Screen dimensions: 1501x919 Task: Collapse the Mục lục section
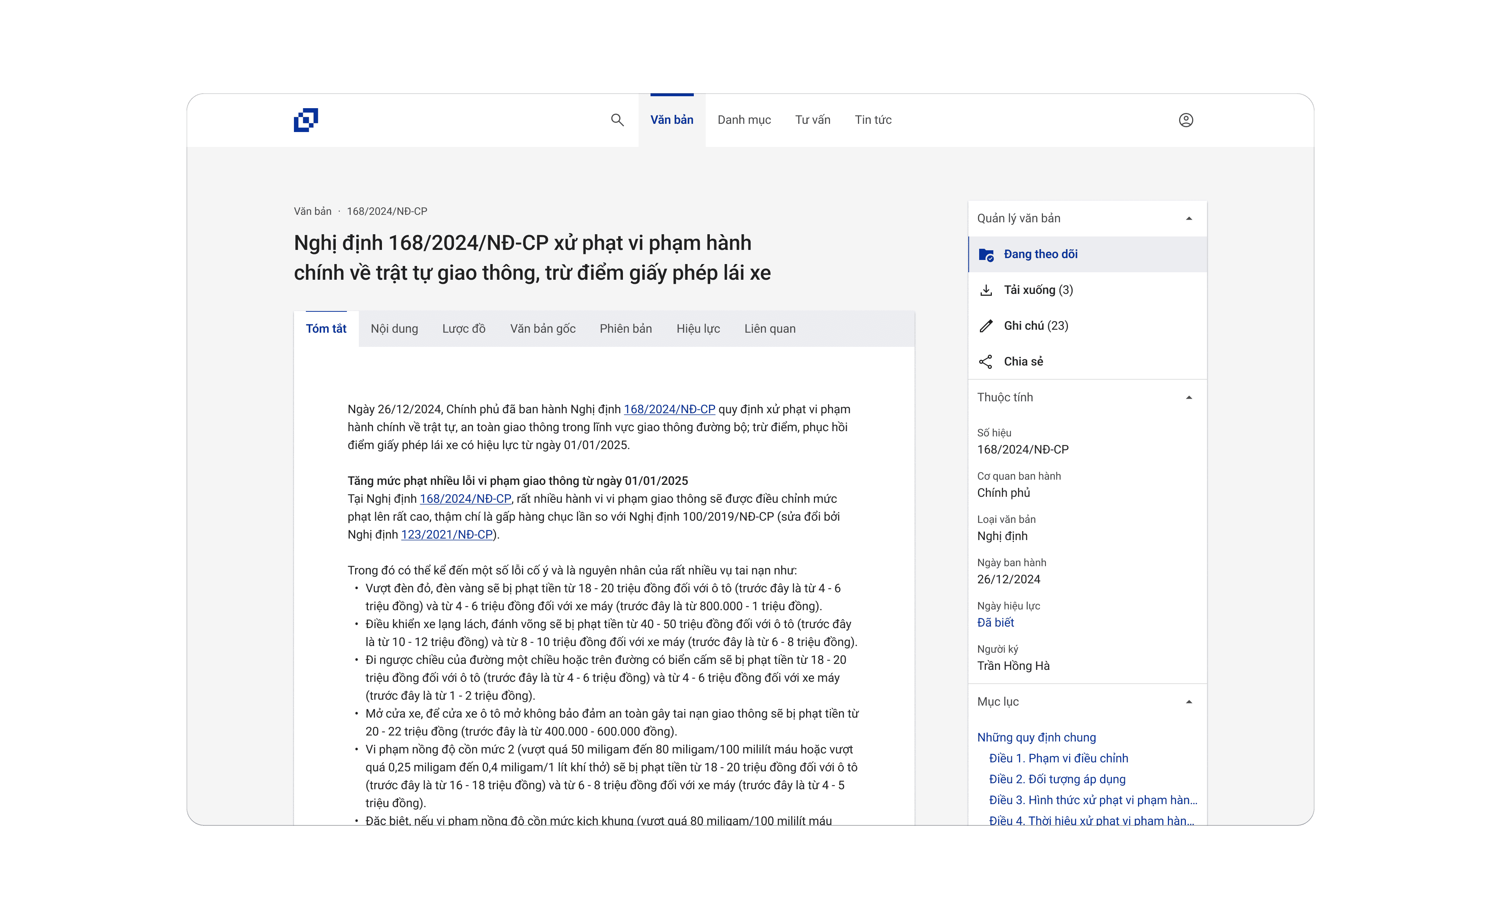[1188, 702]
